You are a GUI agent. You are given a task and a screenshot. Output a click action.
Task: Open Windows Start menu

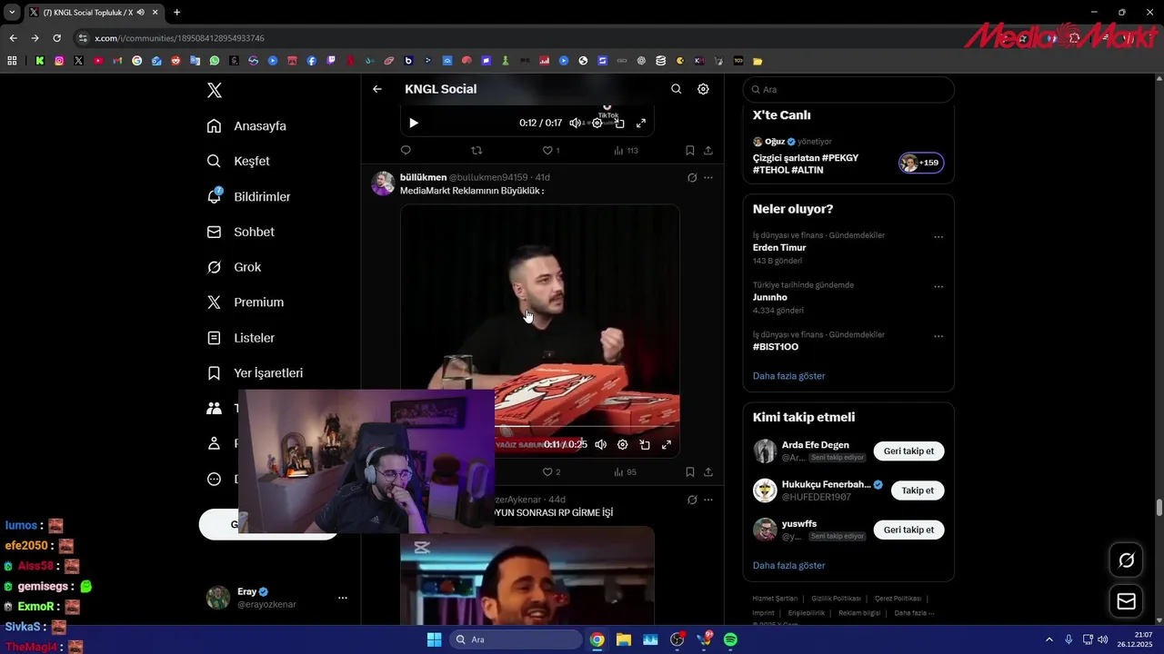(434, 639)
